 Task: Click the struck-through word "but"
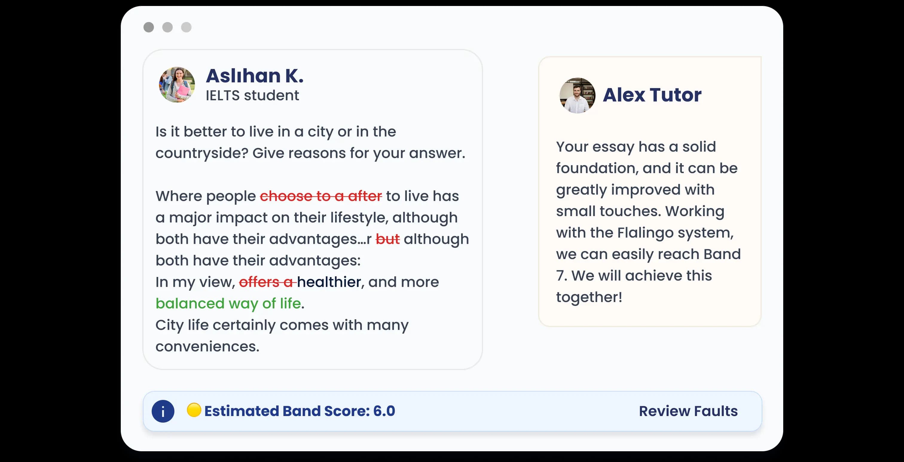(387, 239)
